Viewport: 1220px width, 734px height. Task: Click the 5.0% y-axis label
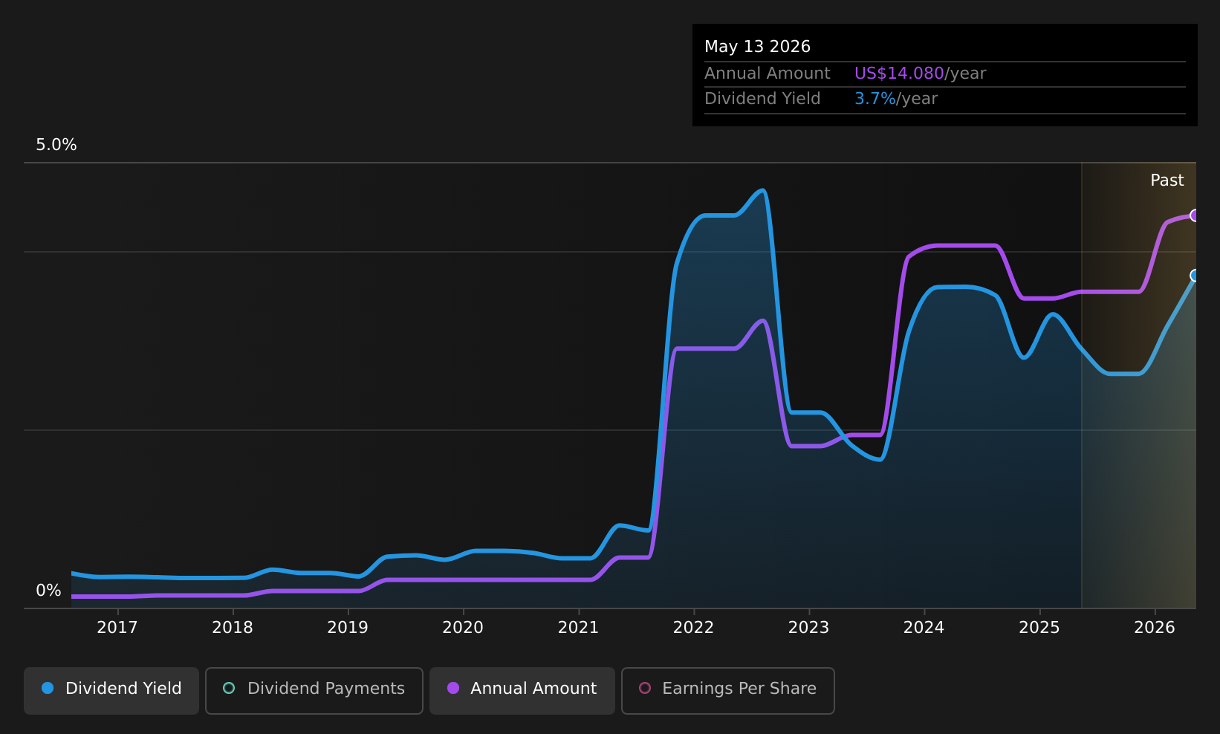coord(56,145)
